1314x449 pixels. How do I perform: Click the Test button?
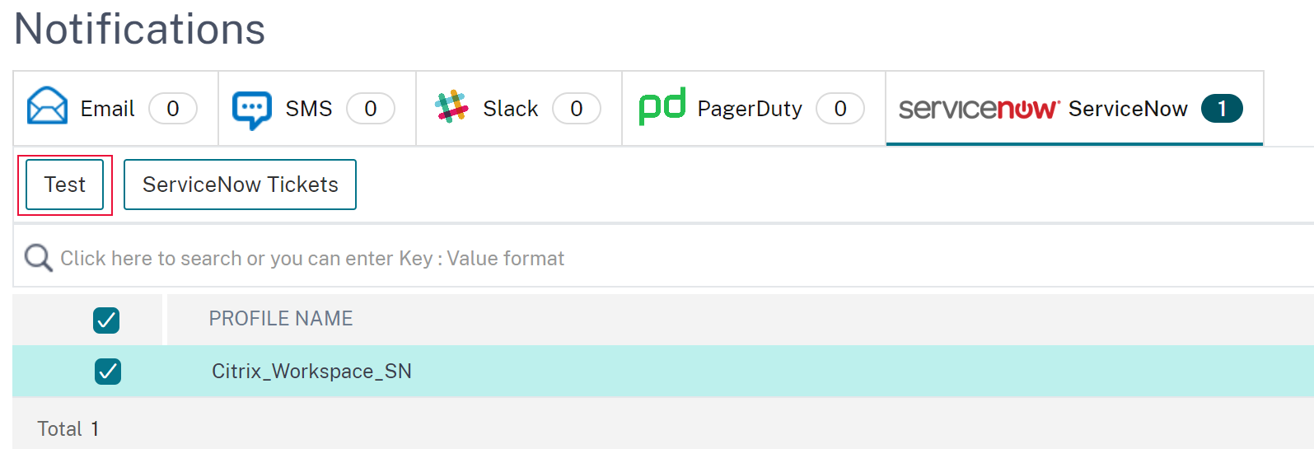coord(65,185)
